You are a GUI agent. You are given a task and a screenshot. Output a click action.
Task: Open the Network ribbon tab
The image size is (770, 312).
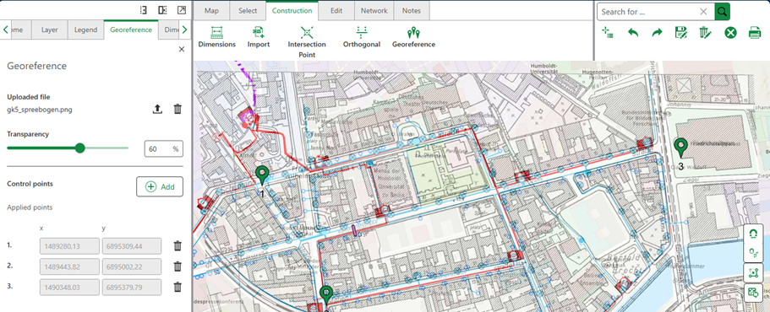(x=374, y=10)
